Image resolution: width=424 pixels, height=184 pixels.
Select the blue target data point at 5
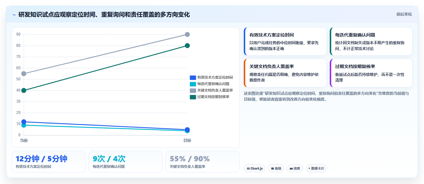(187, 130)
